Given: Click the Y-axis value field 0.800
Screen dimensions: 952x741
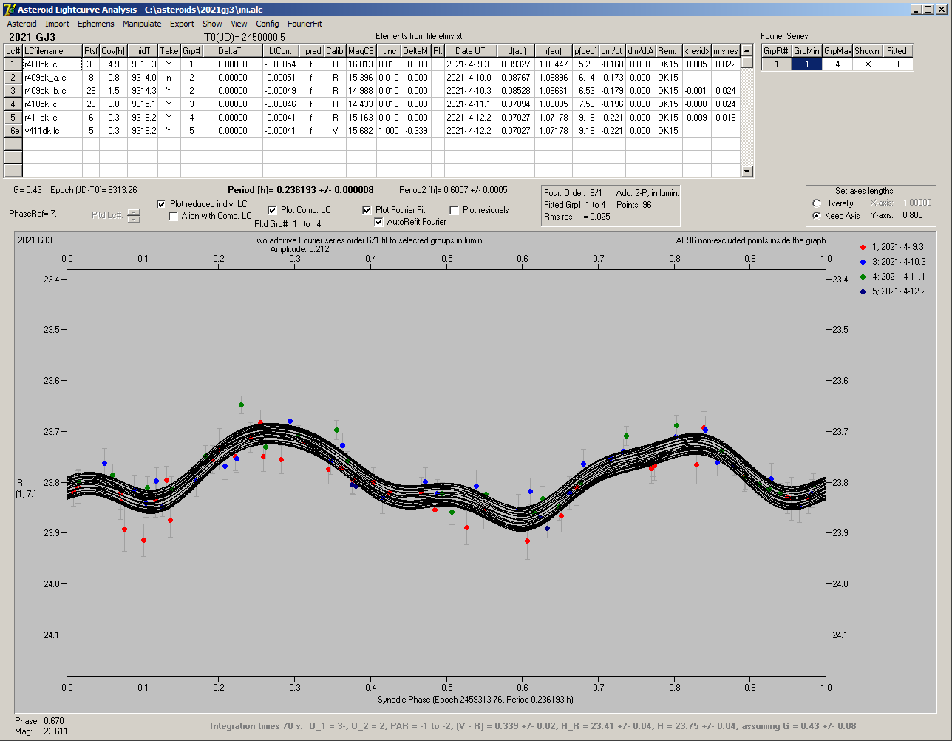Looking at the screenshot, I should coord(912,216).
